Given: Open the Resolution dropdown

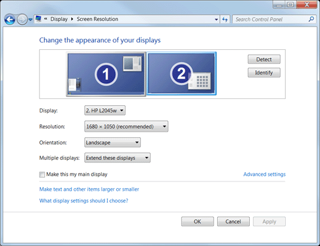Looking at the screenshot, I should (126, 127).
